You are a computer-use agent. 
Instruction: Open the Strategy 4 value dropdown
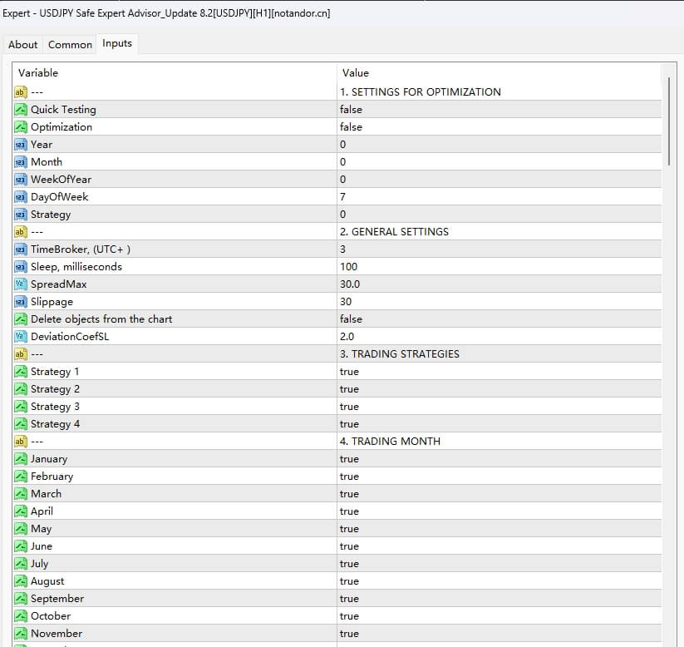pyautogui.click(x=349, y=424)
